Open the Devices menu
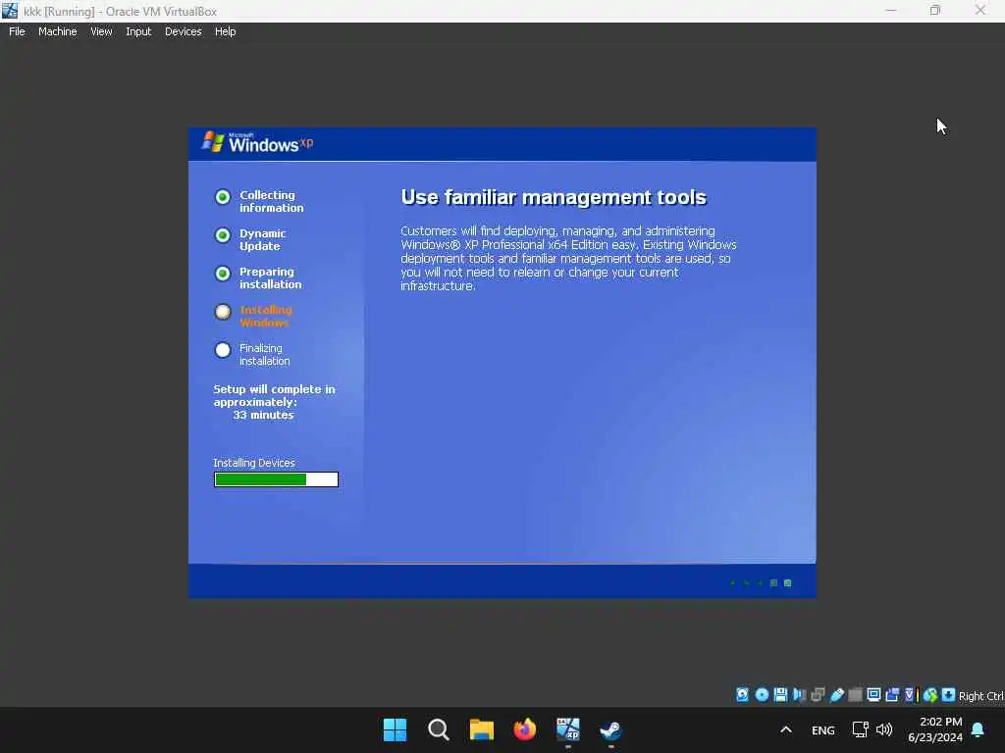 coord(184,31)
